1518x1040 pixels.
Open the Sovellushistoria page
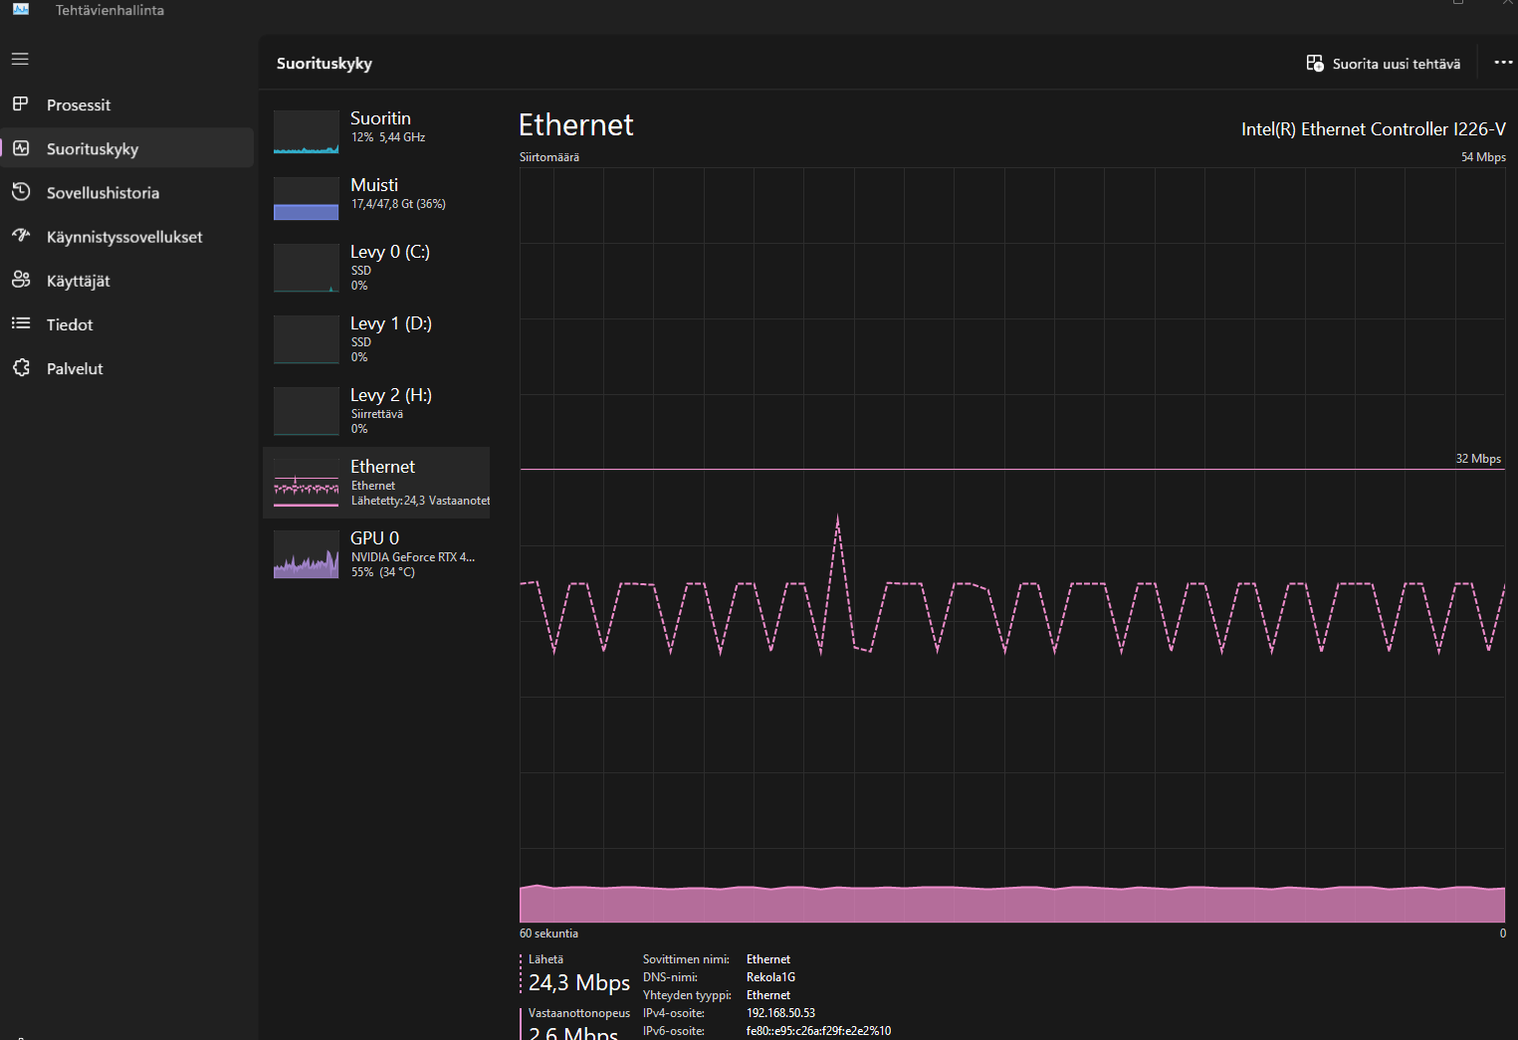point(103,193)
